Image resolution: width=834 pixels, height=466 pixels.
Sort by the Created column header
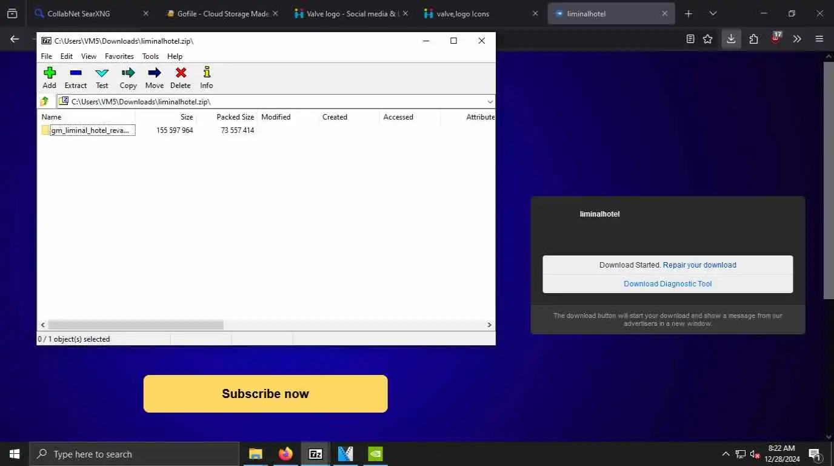[349, 117]
